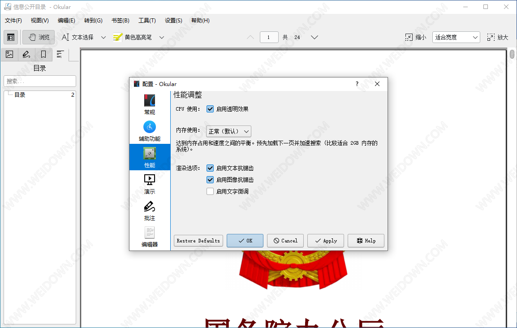
Task: Click the Cancel button
Action: coord(285,241)
